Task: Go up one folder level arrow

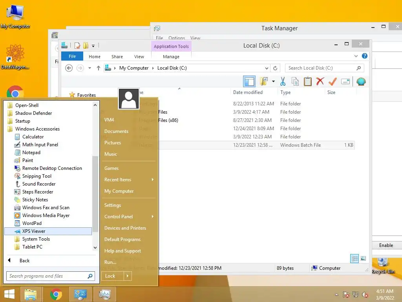Action: [99, 68]
